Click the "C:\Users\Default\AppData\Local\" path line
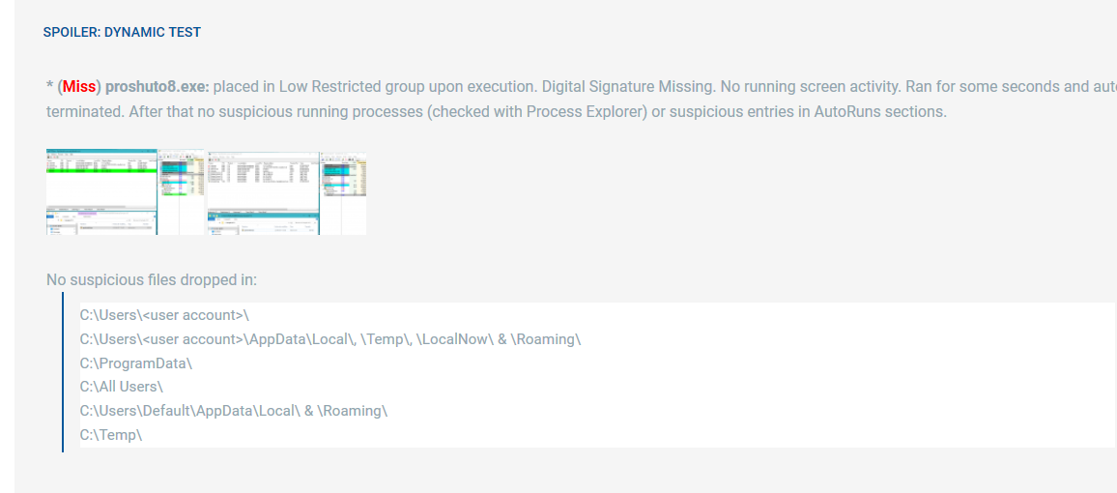 click(233, 411)
